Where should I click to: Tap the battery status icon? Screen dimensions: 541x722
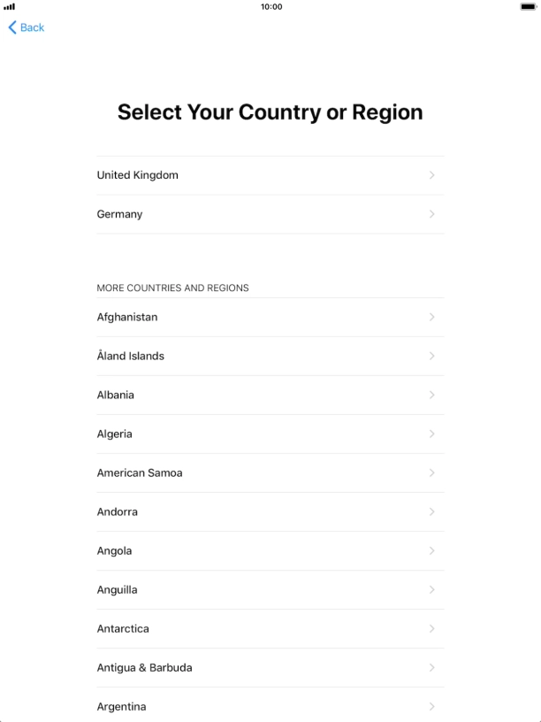pos(528,7)
